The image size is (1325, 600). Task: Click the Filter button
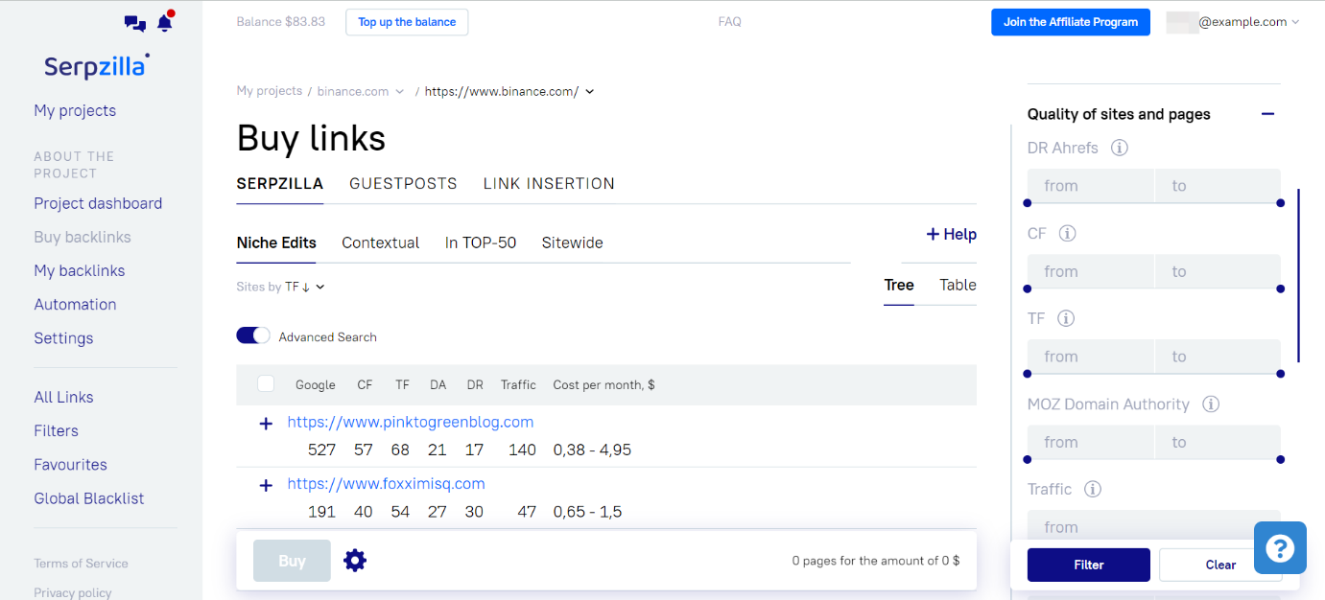(x=1089, y=565)
